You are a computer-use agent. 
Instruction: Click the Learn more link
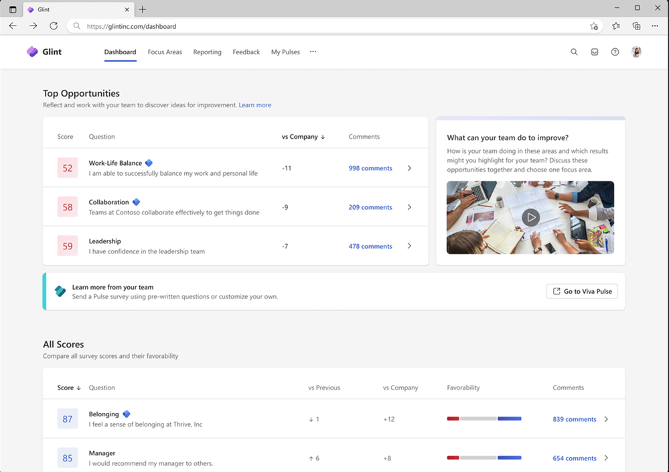254,105
